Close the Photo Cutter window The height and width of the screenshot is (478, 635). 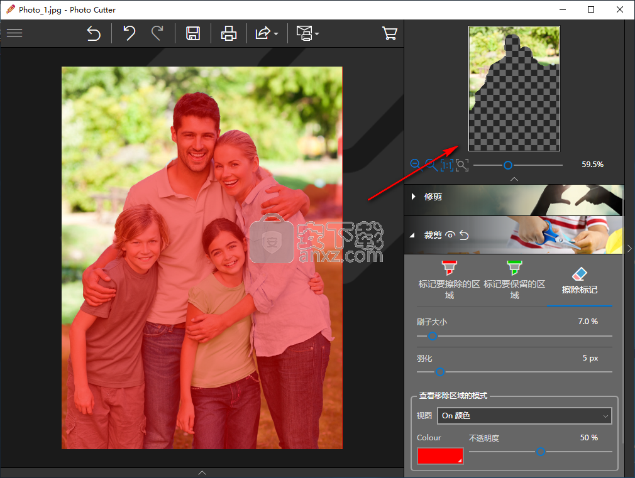coord(620,9)
